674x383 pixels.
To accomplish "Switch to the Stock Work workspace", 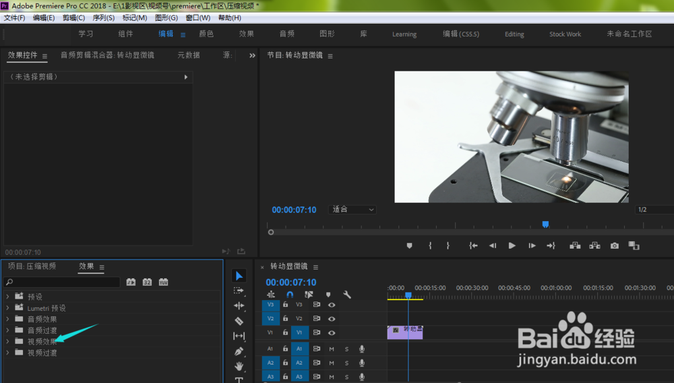I will 565,34.
